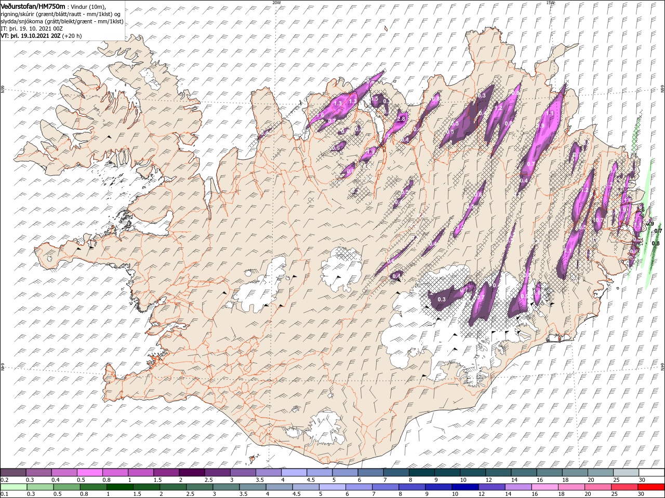Click the '15W' longitude label
Image resolution: width=665 pixels, height=498 pixels.
pyautogui.click(x=550, y=2)
